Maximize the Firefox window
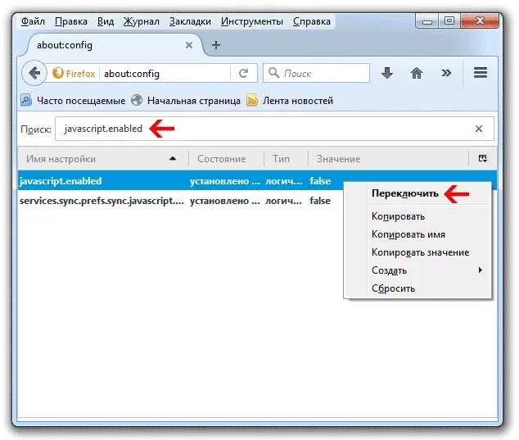 click(449, 21)
